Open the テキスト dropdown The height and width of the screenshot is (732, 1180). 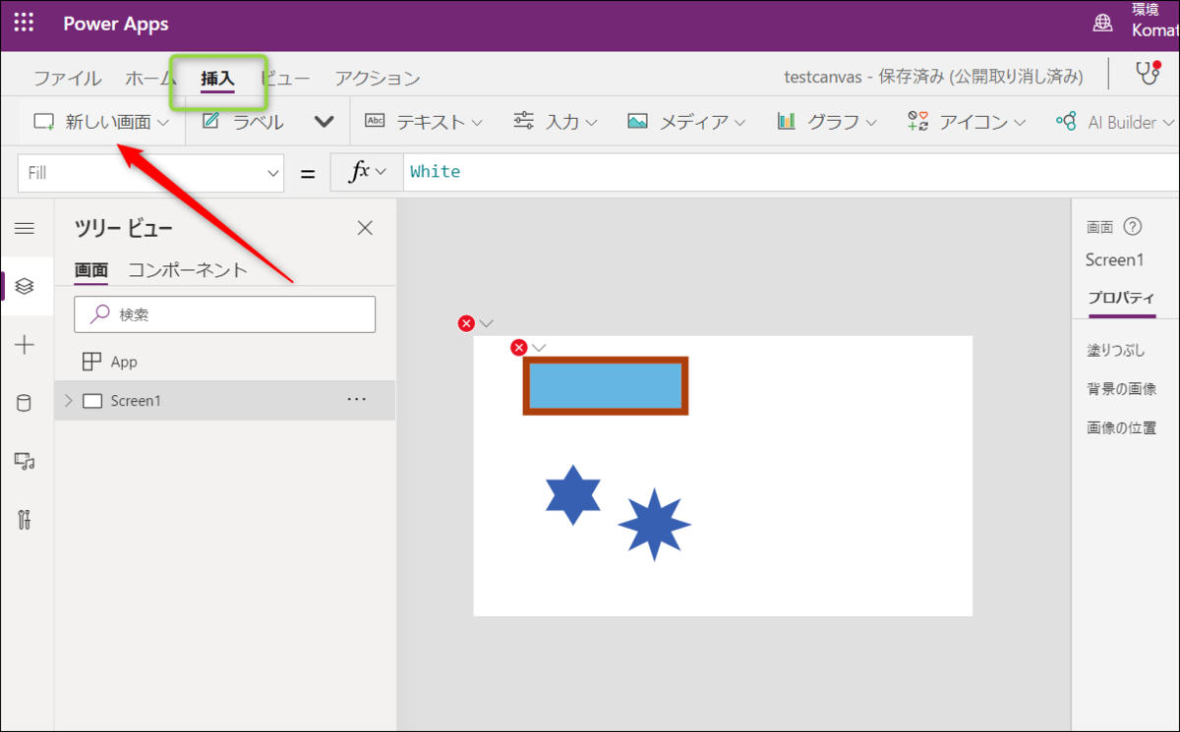tap(424, 122)
